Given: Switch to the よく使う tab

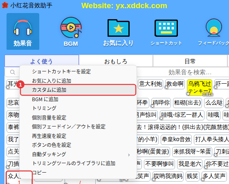Looking at the screenshot, I should pos(42,61).
